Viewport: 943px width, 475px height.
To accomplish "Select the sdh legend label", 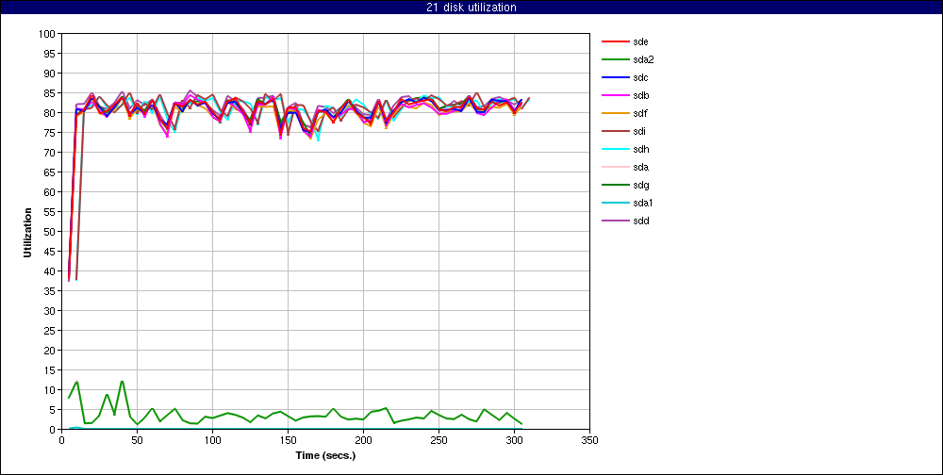I will click(x=640, y=149).
